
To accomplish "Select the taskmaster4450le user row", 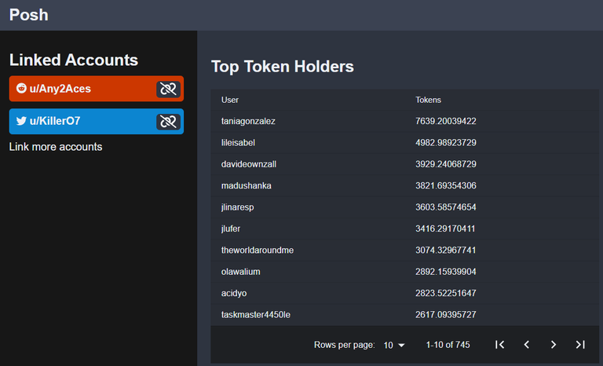I will click(404, 315).
